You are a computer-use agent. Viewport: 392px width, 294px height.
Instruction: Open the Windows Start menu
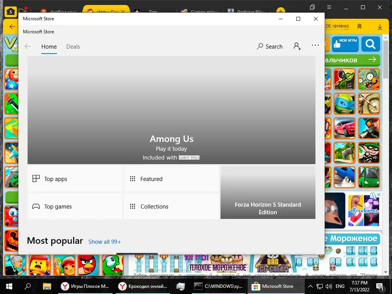point(9,286)
